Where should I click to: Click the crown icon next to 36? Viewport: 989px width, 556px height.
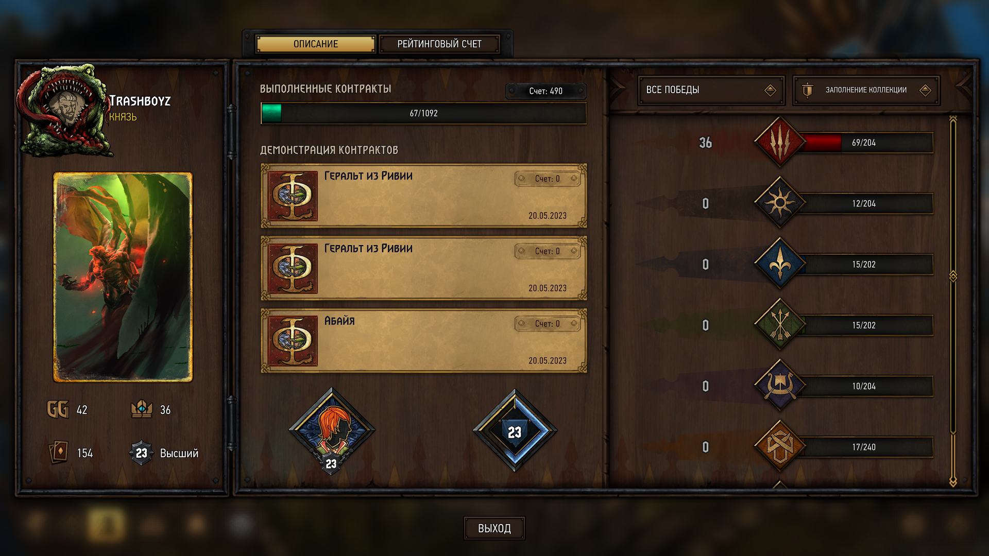[142, 409]
